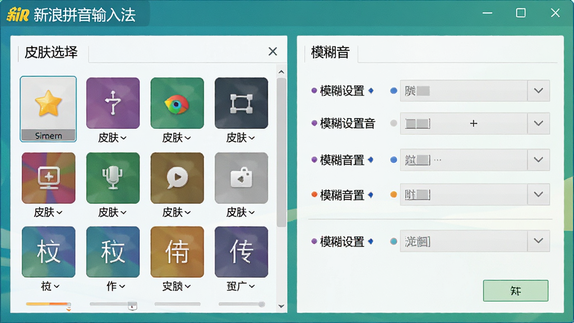Image resolution: width=574 pixels, height=323 pixels.
Task: Expand the label dropdown under the 传 tile
Action: [x=240, y=286]
